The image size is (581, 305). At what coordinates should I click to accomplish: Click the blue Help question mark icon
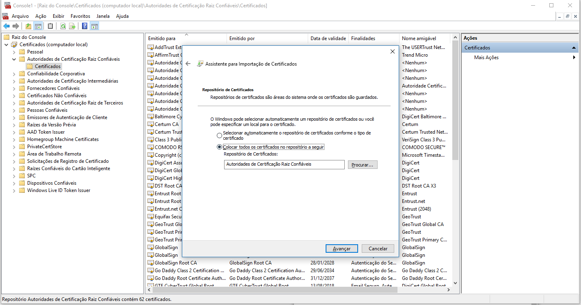pyautogui.click(x=85, y=26)
